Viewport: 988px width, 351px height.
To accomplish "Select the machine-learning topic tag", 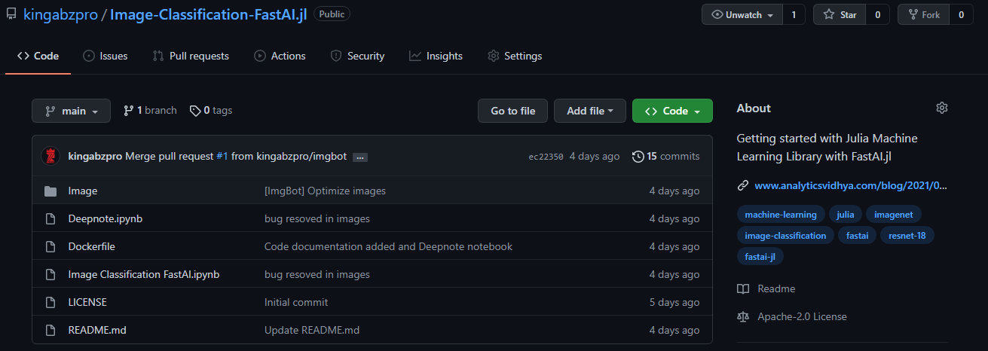I will [x=781, y=215].
